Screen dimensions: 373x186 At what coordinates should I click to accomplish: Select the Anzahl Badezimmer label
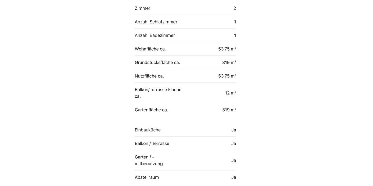coord(155,35)
